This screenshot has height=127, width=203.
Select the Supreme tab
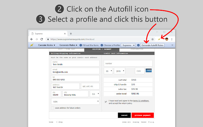48,34
